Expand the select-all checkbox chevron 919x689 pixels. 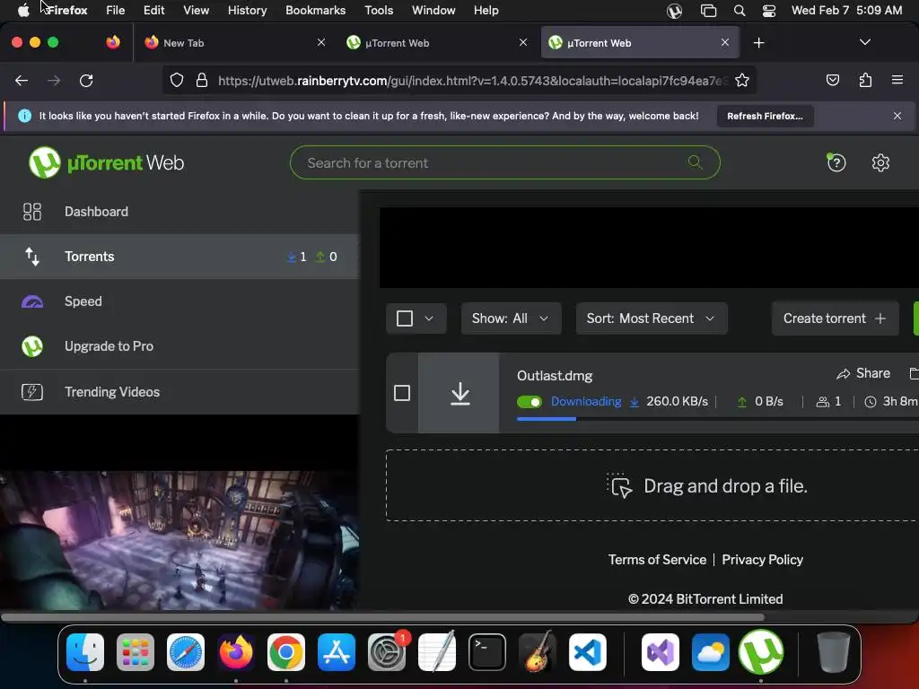click(429, 318)
